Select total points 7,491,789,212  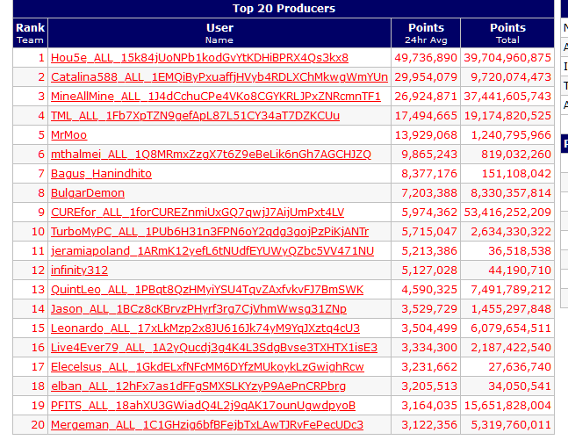point(511,290)
